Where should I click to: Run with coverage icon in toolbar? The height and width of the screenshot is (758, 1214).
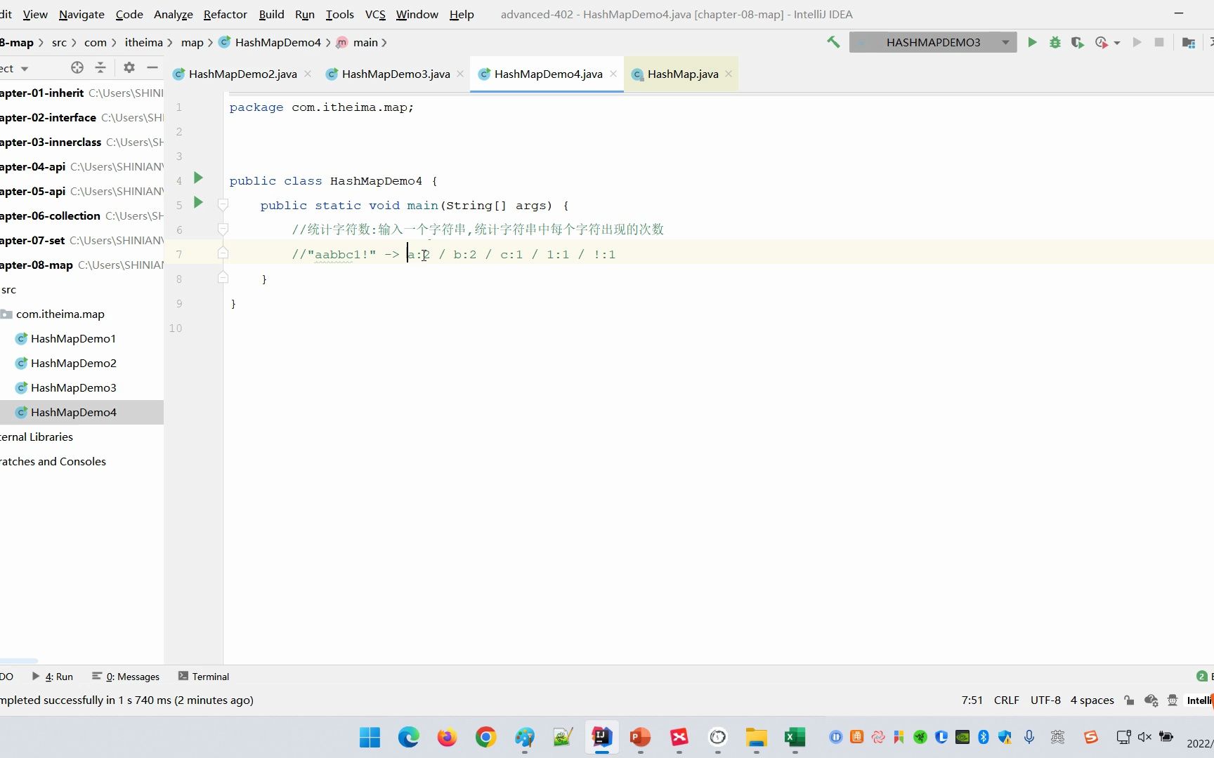1077,42
